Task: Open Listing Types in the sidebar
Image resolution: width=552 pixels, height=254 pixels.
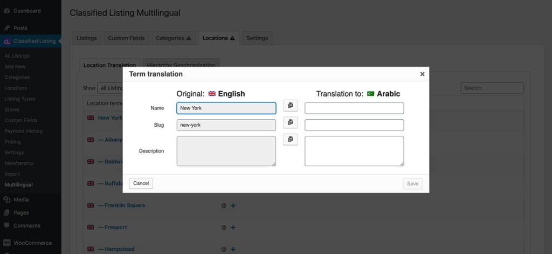Action: [20, 99]
